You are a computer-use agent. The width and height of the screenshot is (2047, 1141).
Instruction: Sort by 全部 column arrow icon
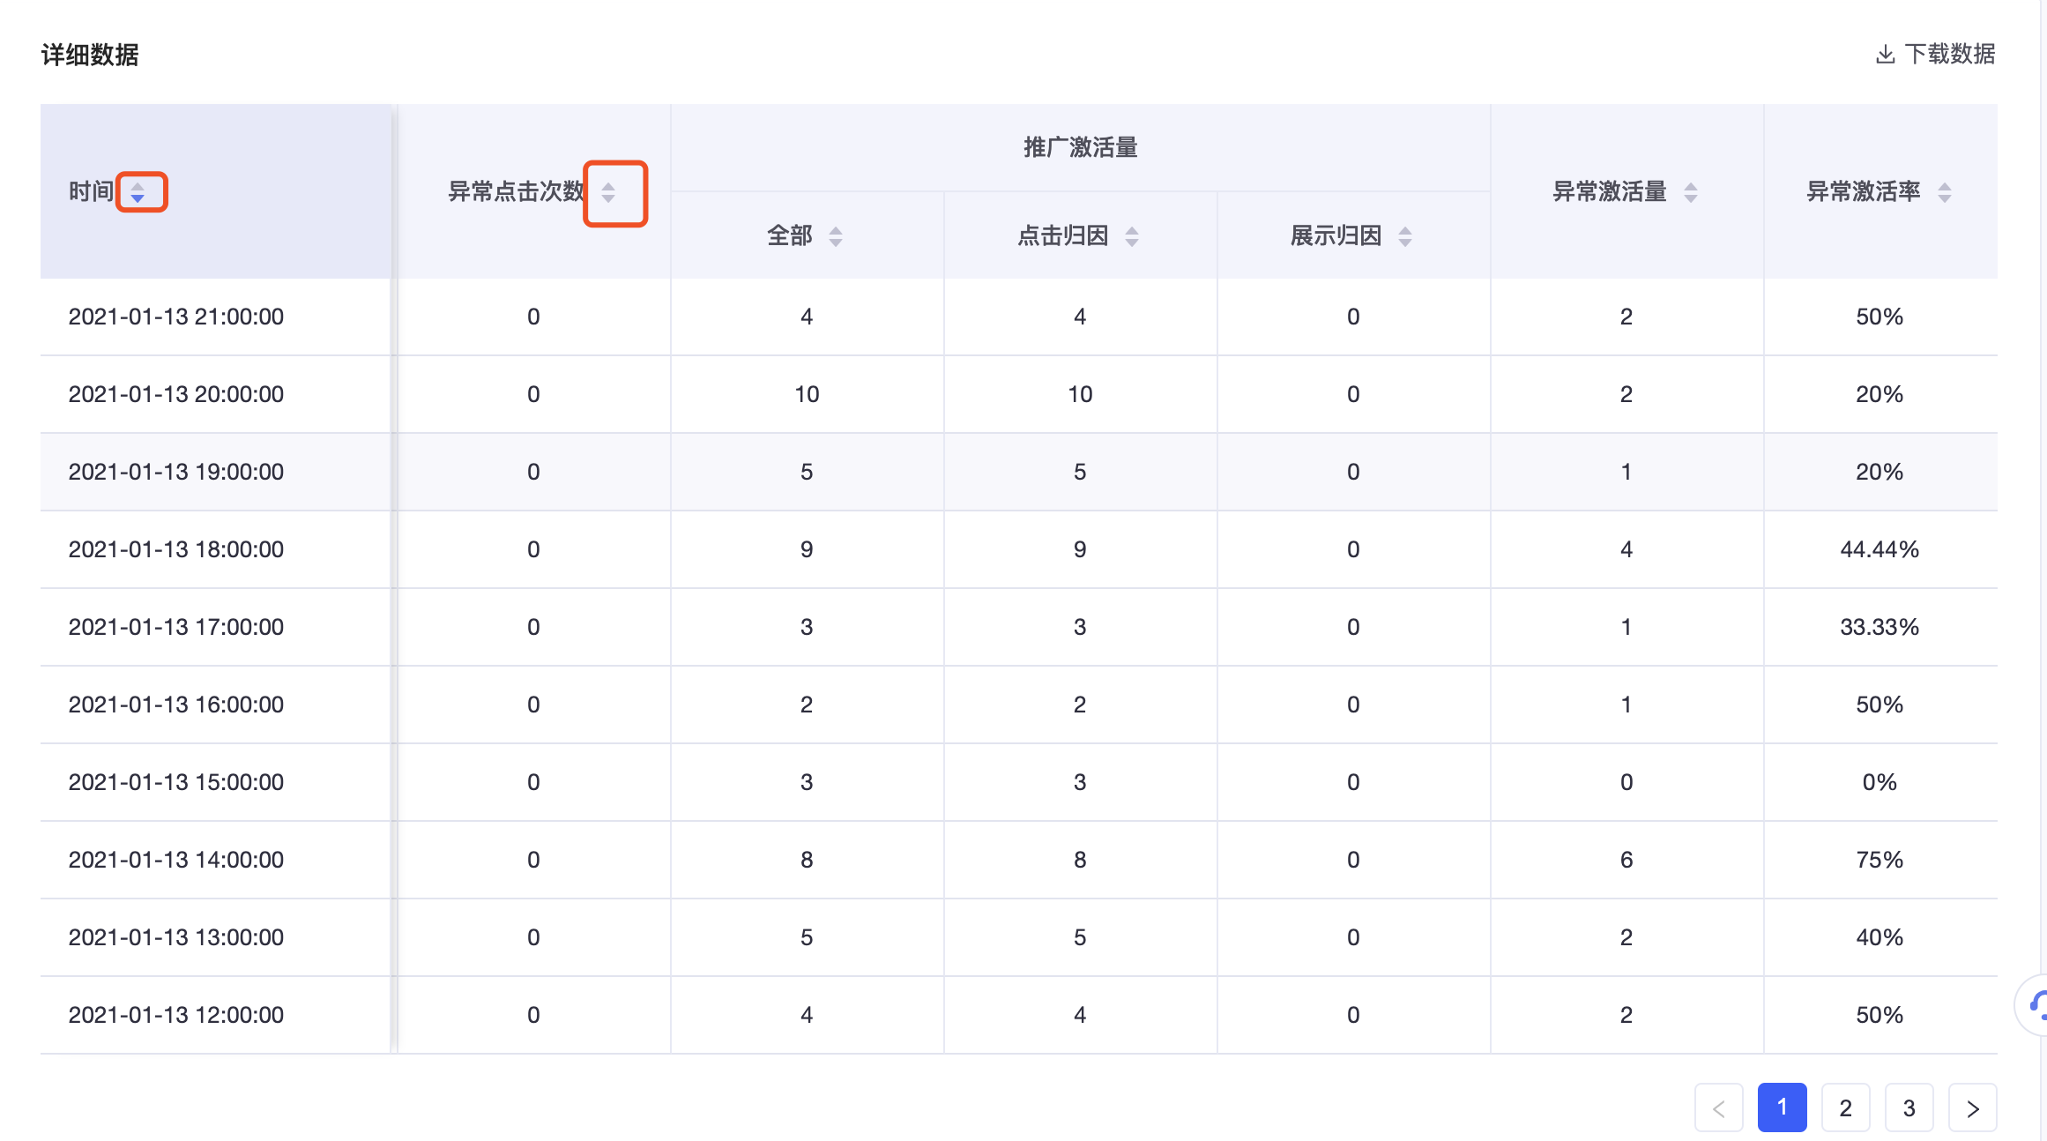click(836, 236)
